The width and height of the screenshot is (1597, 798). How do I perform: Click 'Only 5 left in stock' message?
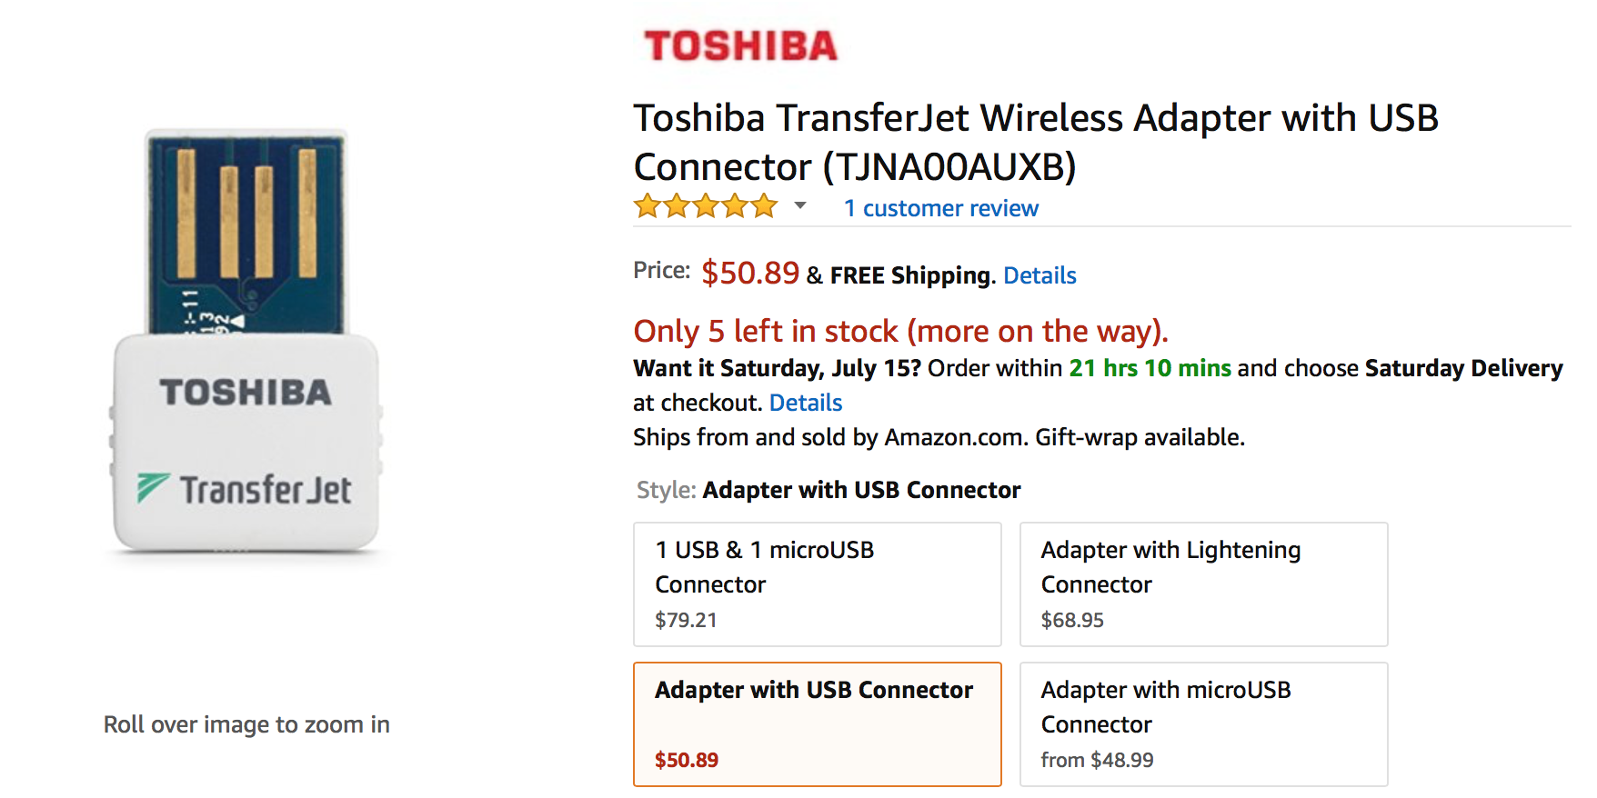[x=900, y=331]
